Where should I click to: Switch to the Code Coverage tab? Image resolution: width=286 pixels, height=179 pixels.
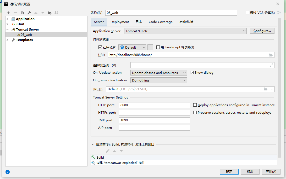point(161,22)
